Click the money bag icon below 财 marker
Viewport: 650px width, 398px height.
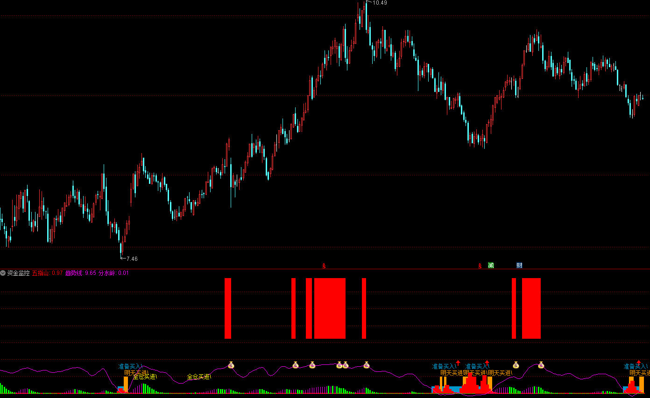pos(516,365)
